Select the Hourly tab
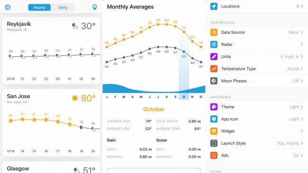Screen dimensions: 308x173 [39, 8]
